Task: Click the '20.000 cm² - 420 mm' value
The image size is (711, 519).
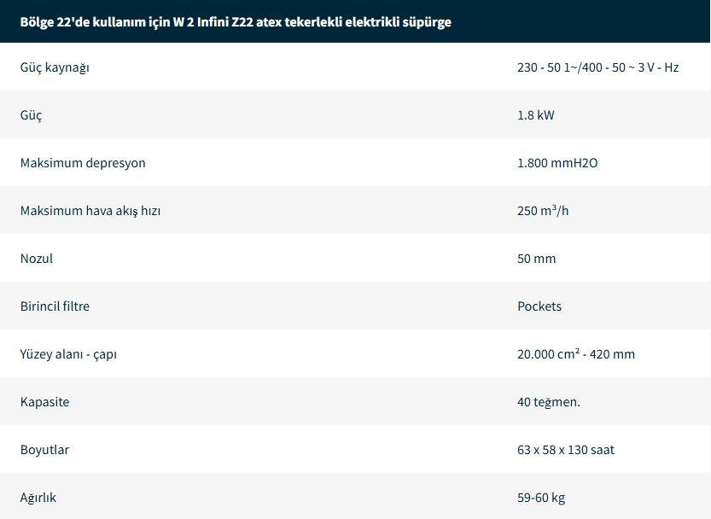Action: pyautogui.click(x=575, y=353)
